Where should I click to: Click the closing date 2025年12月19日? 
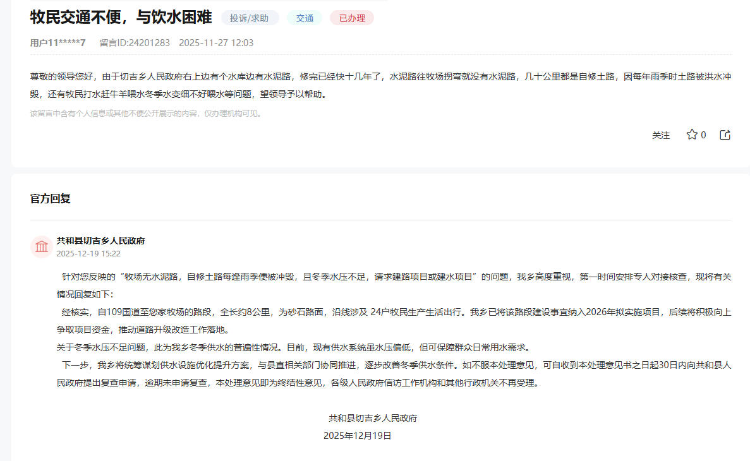(x=358, y=436)
